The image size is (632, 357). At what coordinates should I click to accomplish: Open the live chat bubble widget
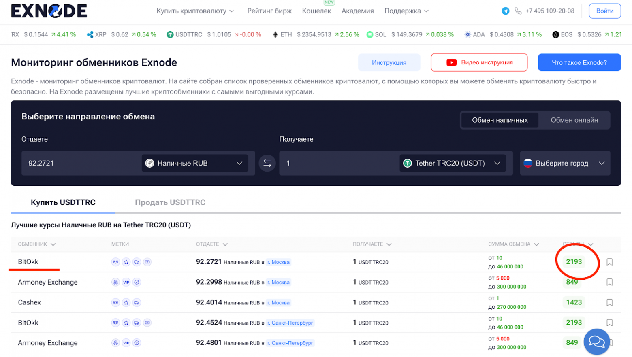(596, 342)
